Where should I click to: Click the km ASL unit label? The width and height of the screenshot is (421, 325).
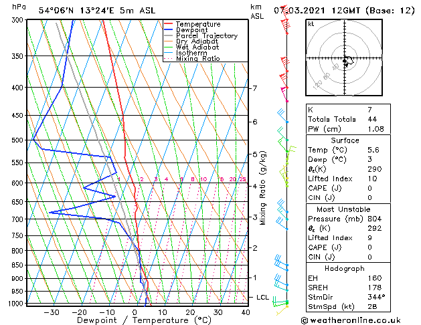pos(256,11)
